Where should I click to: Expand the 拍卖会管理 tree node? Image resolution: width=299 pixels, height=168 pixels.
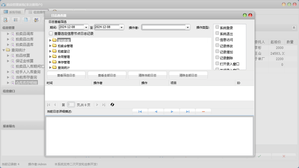(x=50, y=46)
